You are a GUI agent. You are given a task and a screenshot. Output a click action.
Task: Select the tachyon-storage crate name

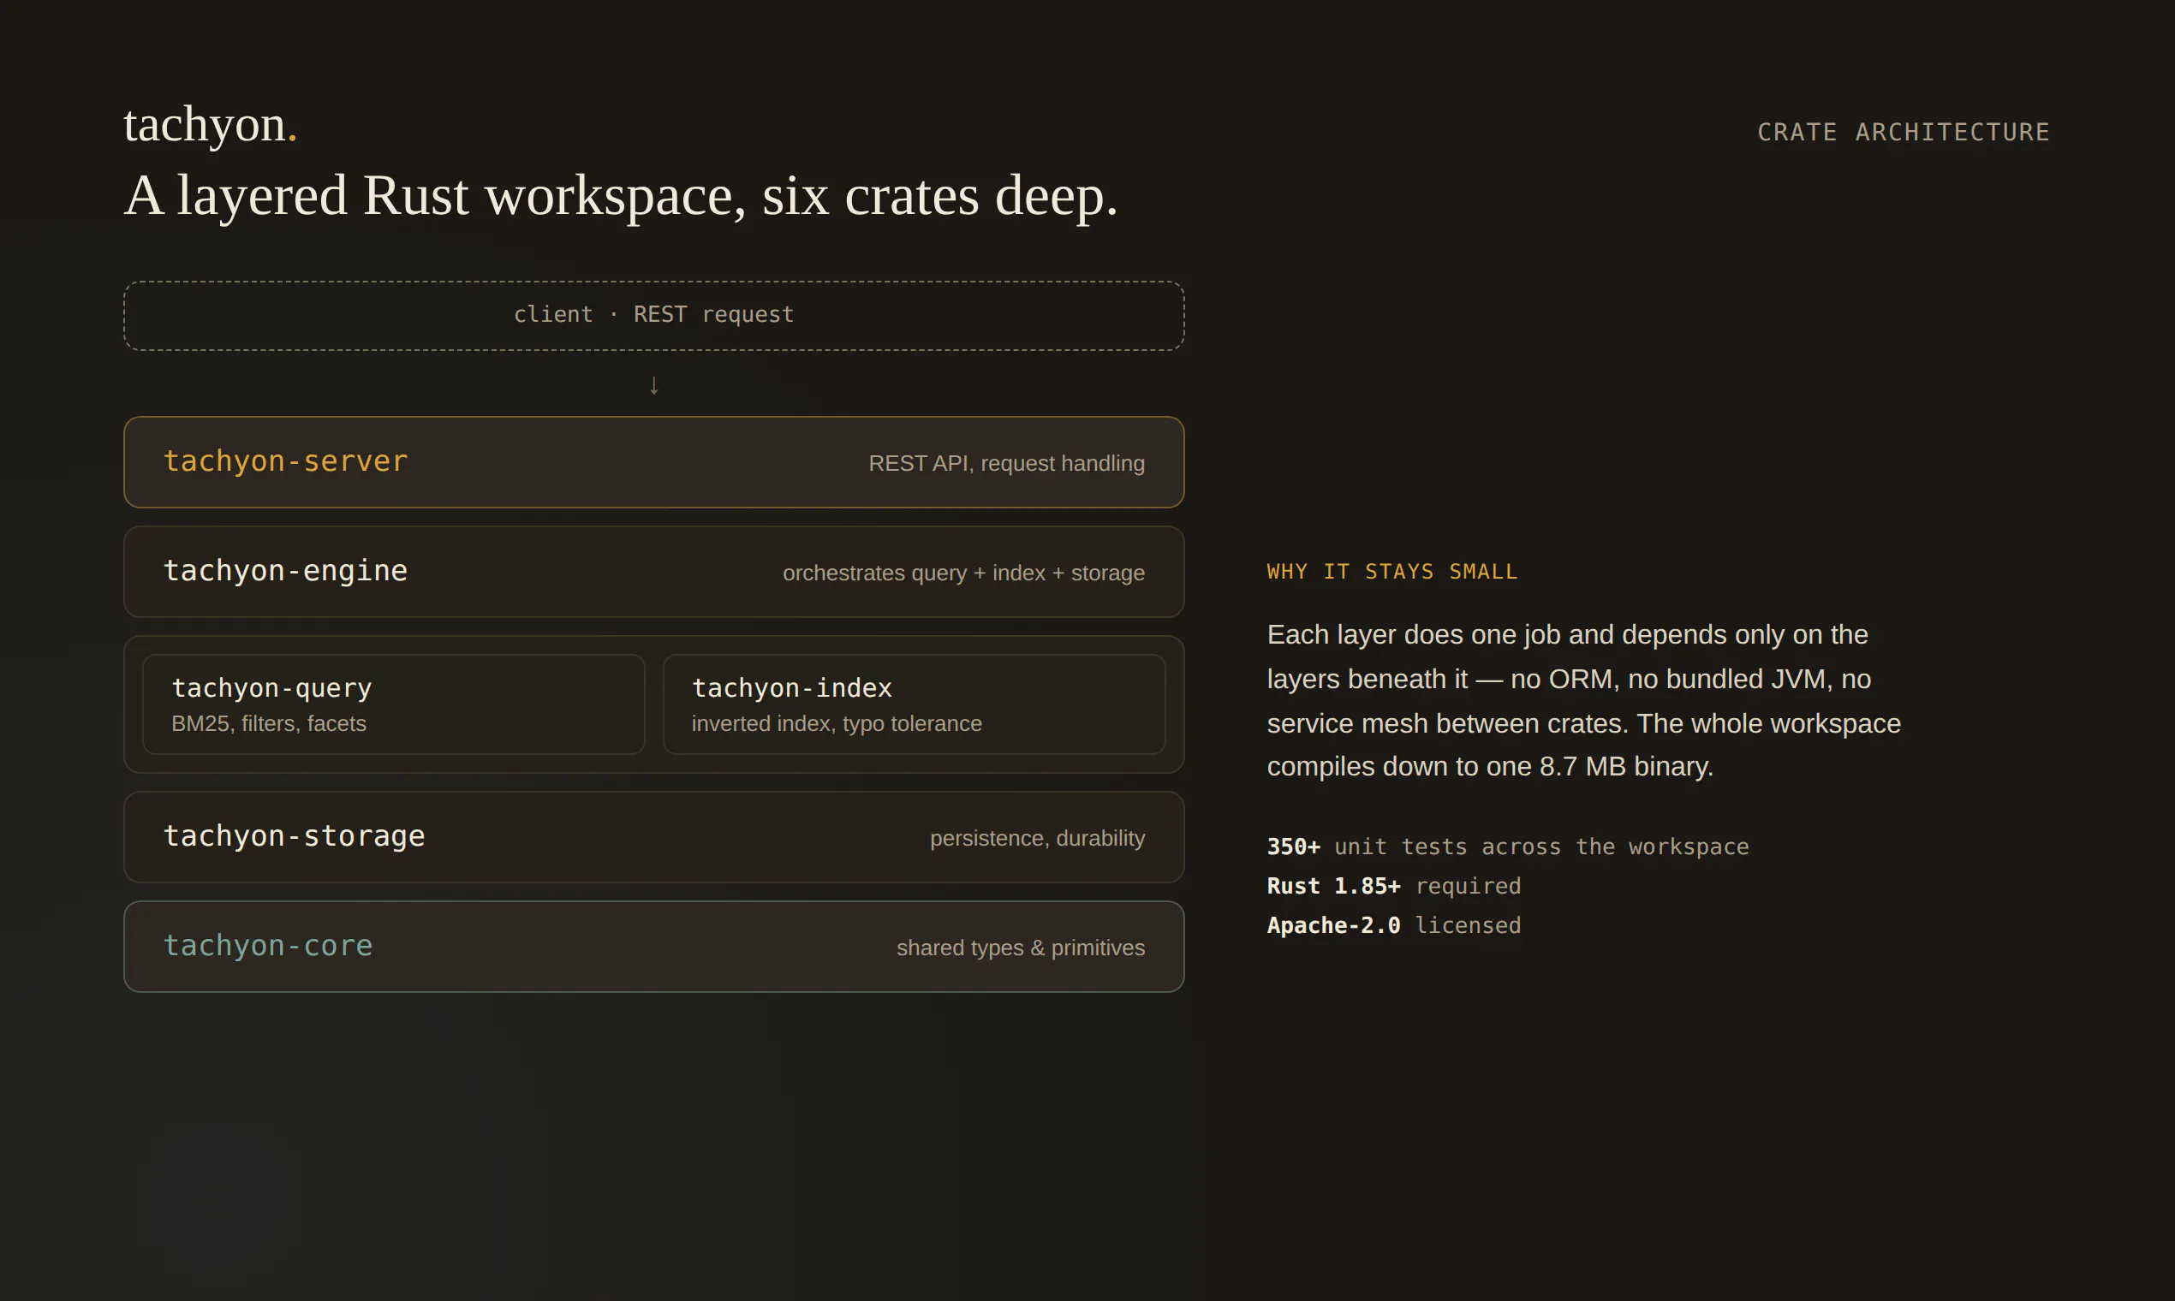click(295, 836)
